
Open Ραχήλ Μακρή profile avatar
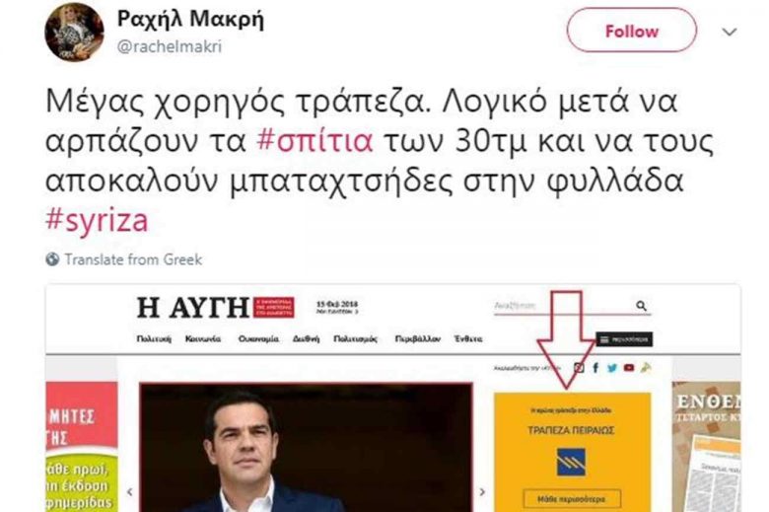(74, 32)
